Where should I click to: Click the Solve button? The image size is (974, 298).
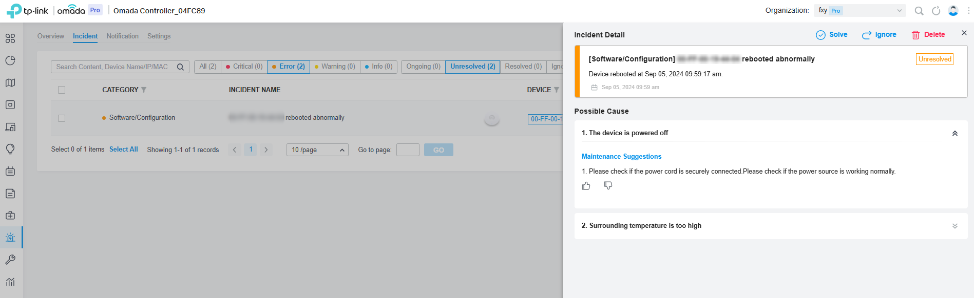832,35
